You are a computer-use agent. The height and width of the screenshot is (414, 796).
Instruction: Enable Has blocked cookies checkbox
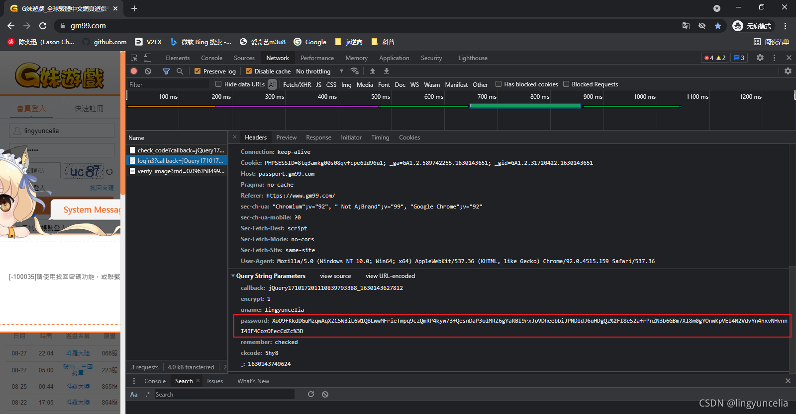point(498,84)
